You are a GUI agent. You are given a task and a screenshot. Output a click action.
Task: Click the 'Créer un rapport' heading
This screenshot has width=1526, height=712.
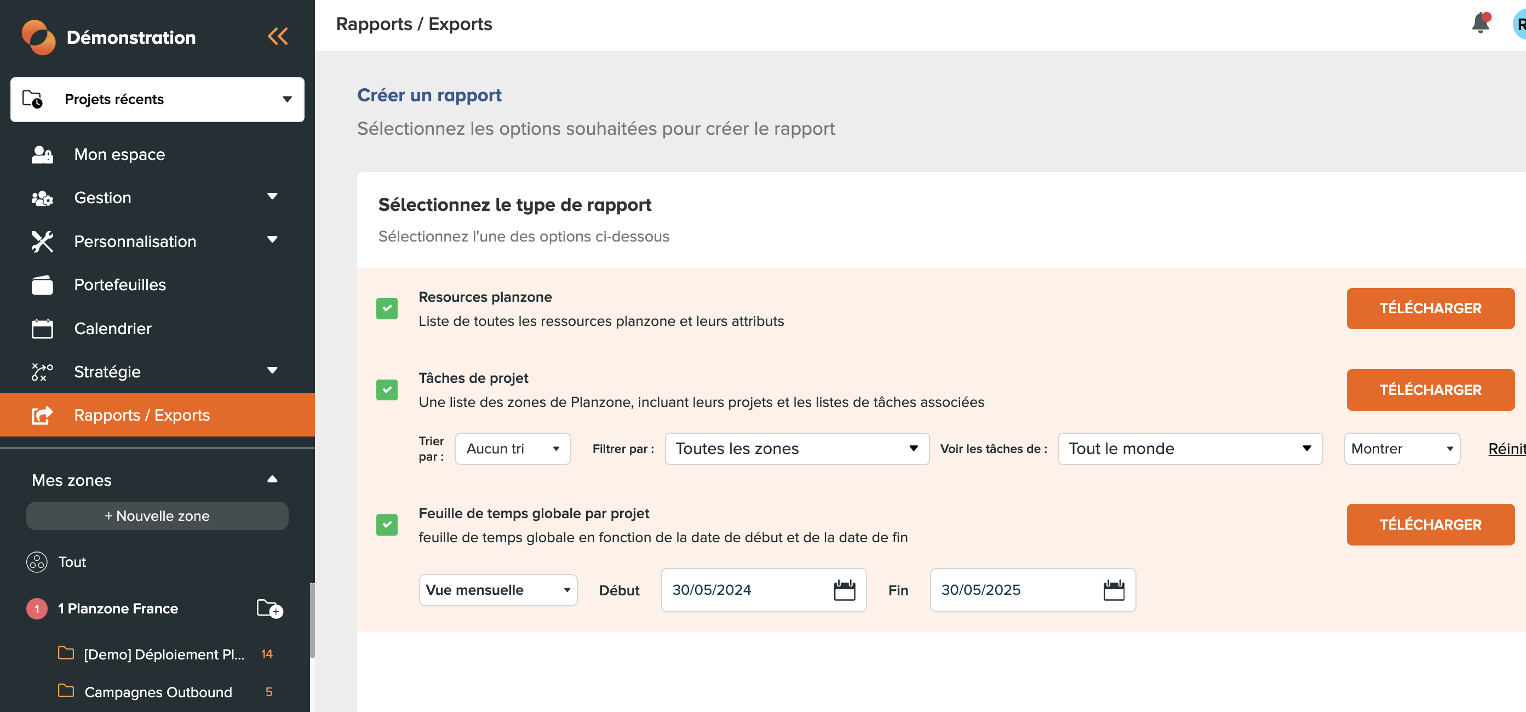(x=429, y=95)
